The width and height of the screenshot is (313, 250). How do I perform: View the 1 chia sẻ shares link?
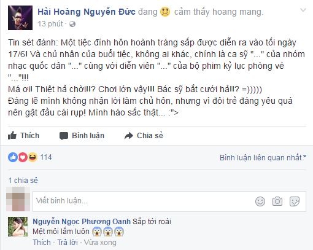[x=23, y=181]
